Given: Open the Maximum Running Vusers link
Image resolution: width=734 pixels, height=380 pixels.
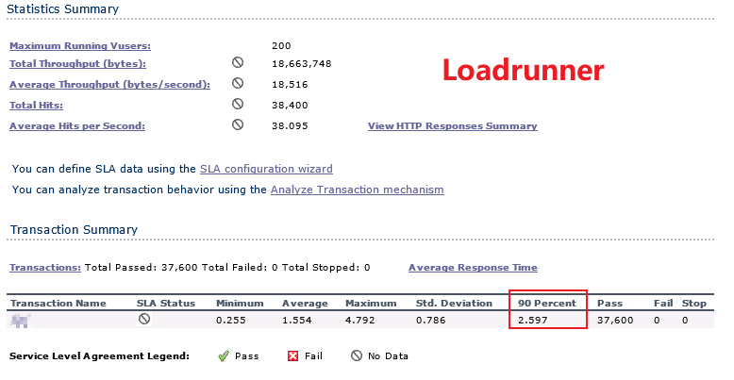Looking at the screenshot, I should pyautogui.click(x=80, y=46).
